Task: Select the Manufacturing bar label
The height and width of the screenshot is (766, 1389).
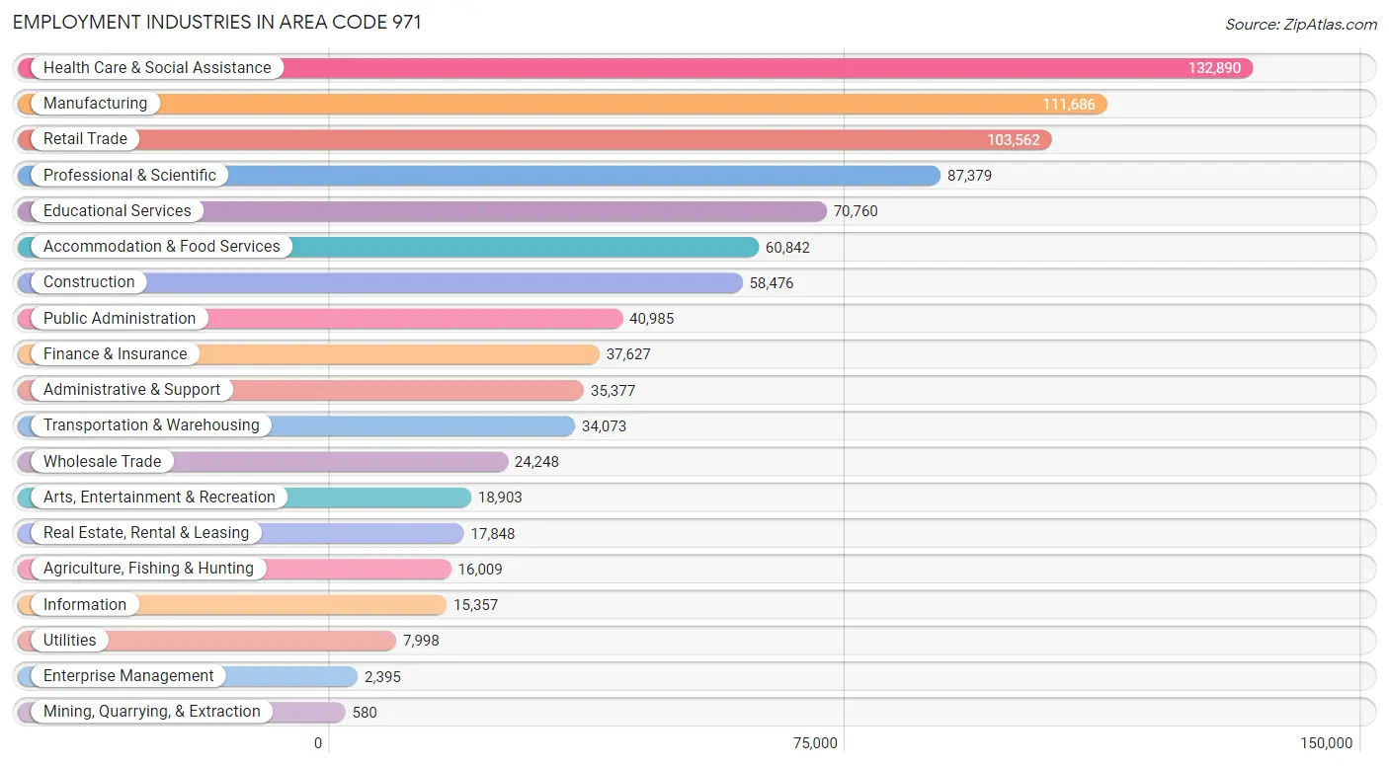Action: [x=95, y=103]
